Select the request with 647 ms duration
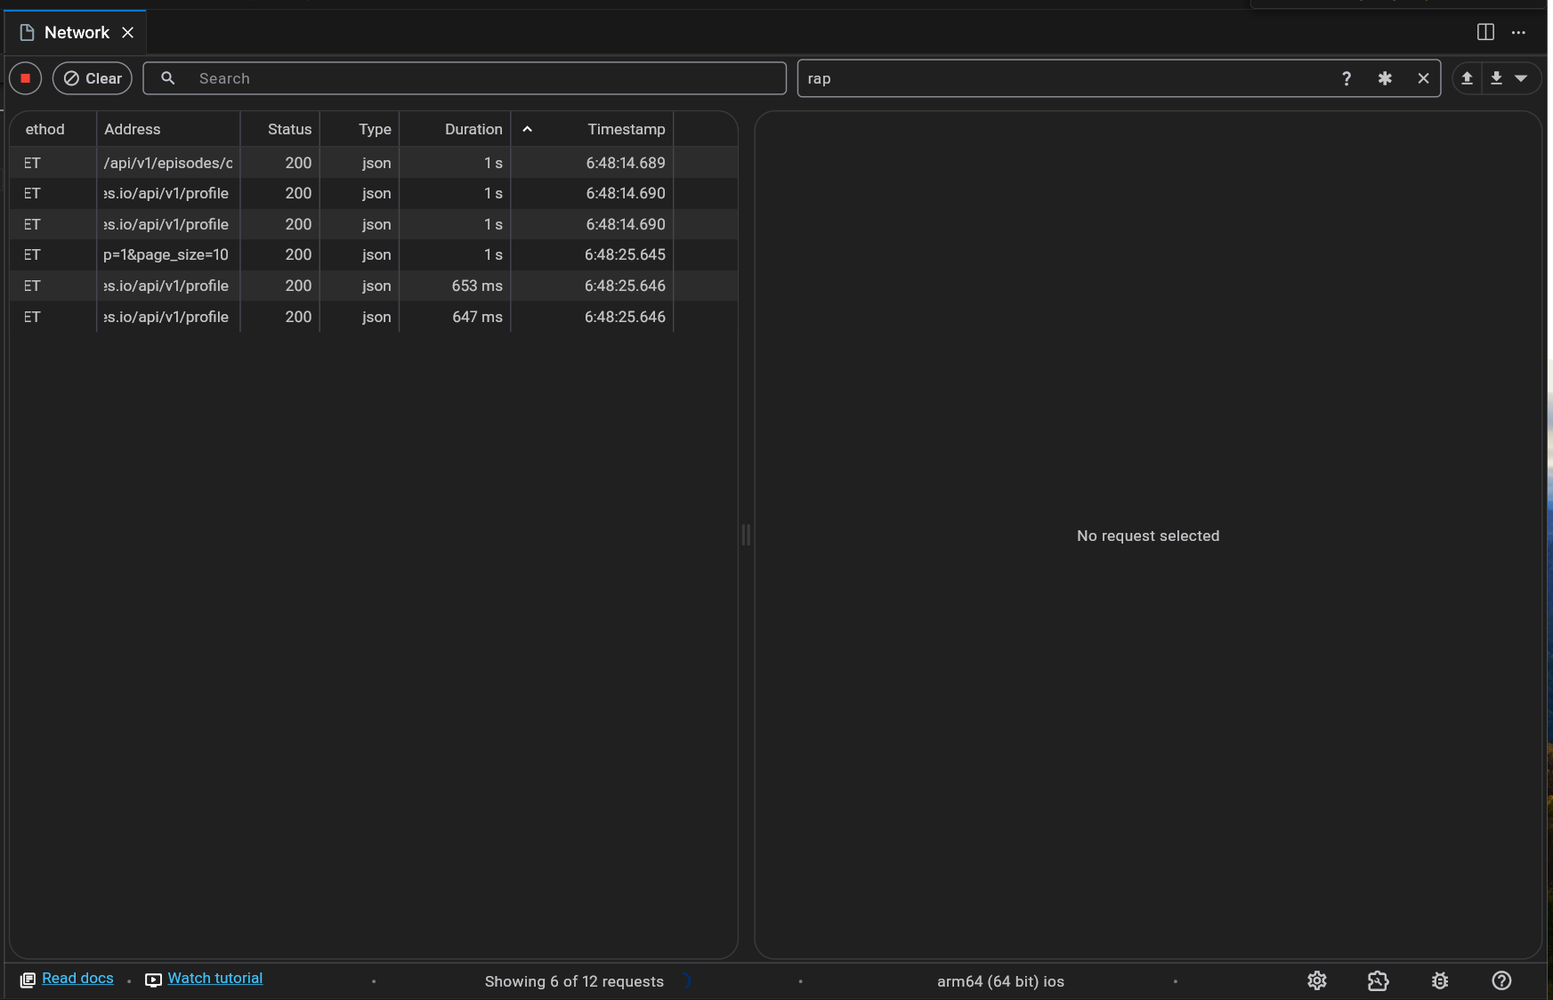This screenshot has width=1553, height=1000. [374, 317]
